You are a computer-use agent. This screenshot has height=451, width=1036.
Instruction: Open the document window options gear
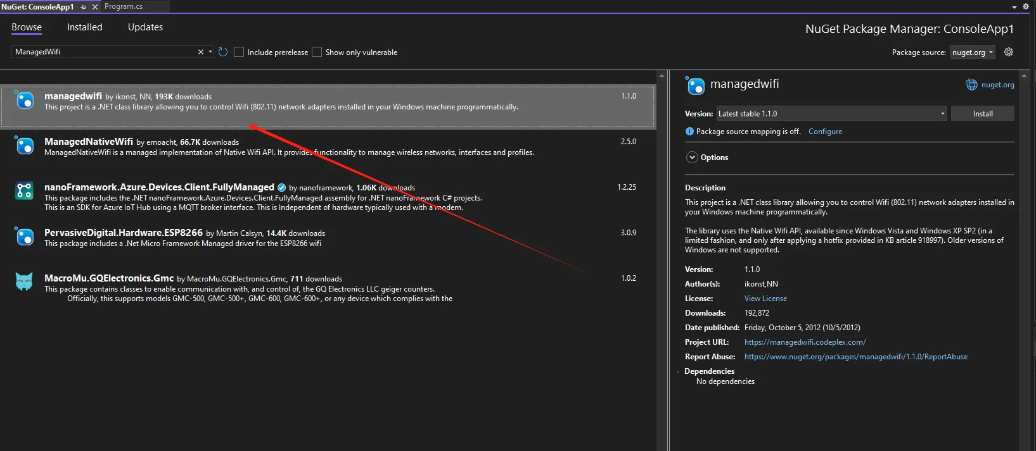[x=1026, y=6]
